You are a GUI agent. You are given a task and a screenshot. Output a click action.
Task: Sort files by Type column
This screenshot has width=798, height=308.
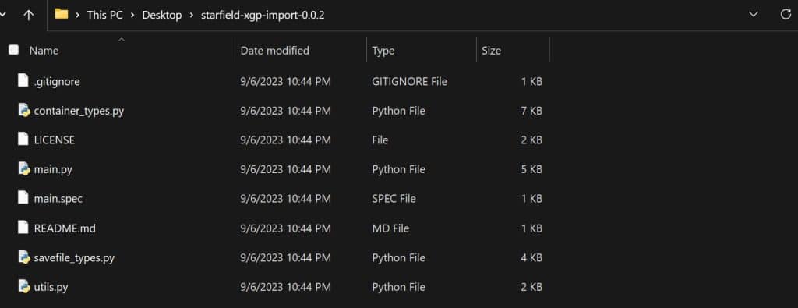coord(383,51)
